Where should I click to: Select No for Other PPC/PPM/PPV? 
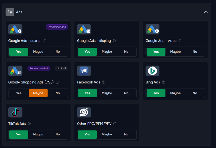(x=126, y=135)
